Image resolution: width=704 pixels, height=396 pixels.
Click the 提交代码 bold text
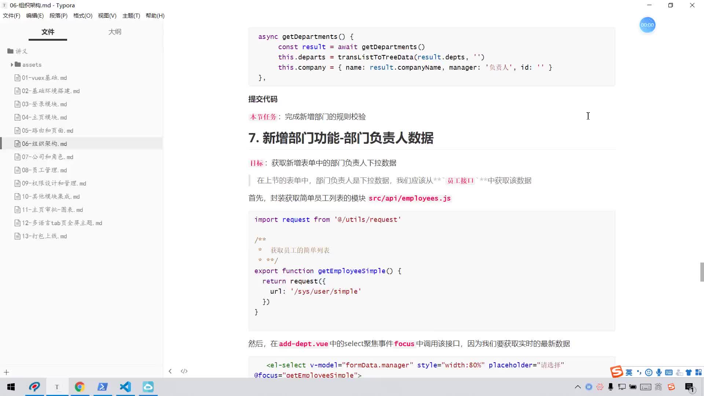[x=263, y=99]
